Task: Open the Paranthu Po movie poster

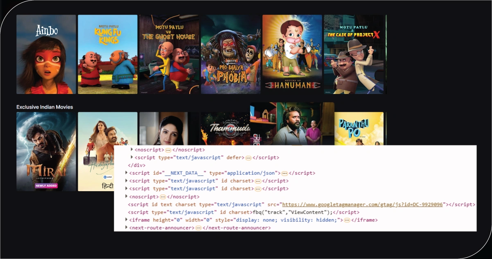Action: pos(358,127)
